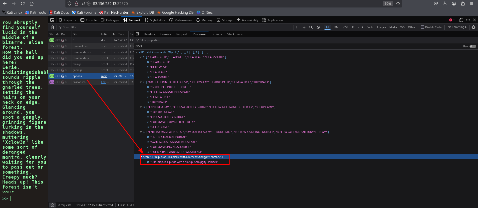Screen dimensions: 478x208
Task: Open the No Throttling dropdown
Action: (x=457, y=27)
